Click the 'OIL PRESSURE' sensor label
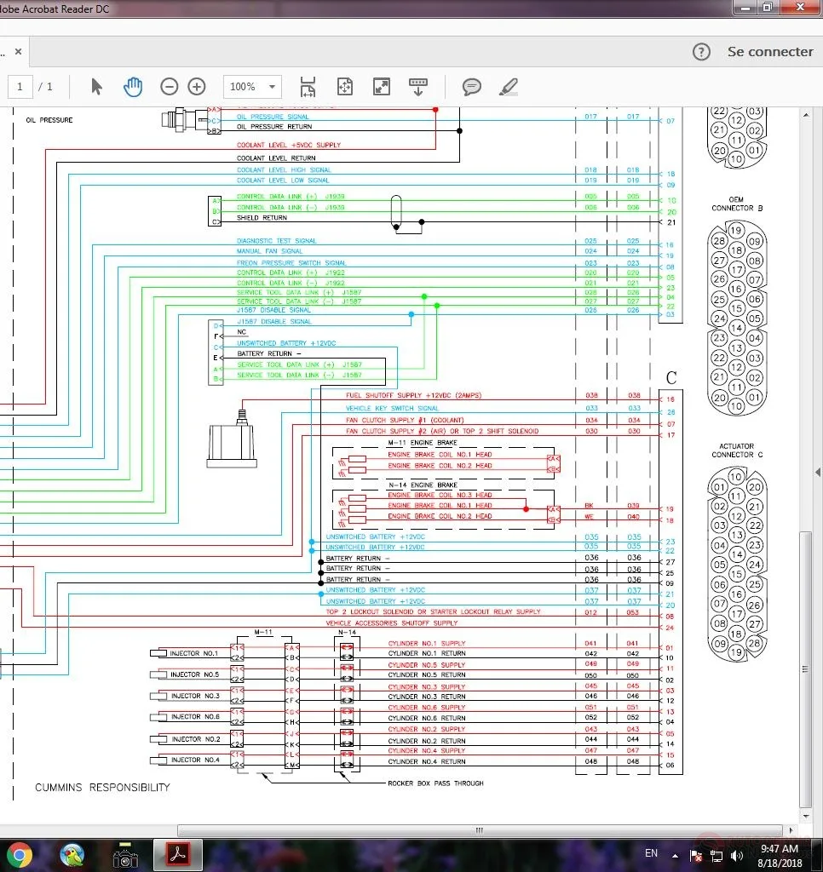 pyautogui.click(x=49, y=120)
